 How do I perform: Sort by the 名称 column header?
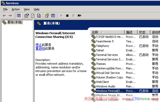pyautogui.click(x=107, y=32)
